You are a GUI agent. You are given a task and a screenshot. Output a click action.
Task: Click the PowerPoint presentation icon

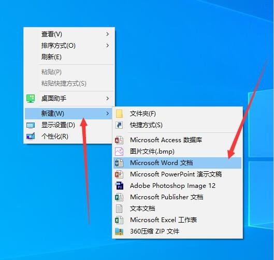click(x=119, y=174)
